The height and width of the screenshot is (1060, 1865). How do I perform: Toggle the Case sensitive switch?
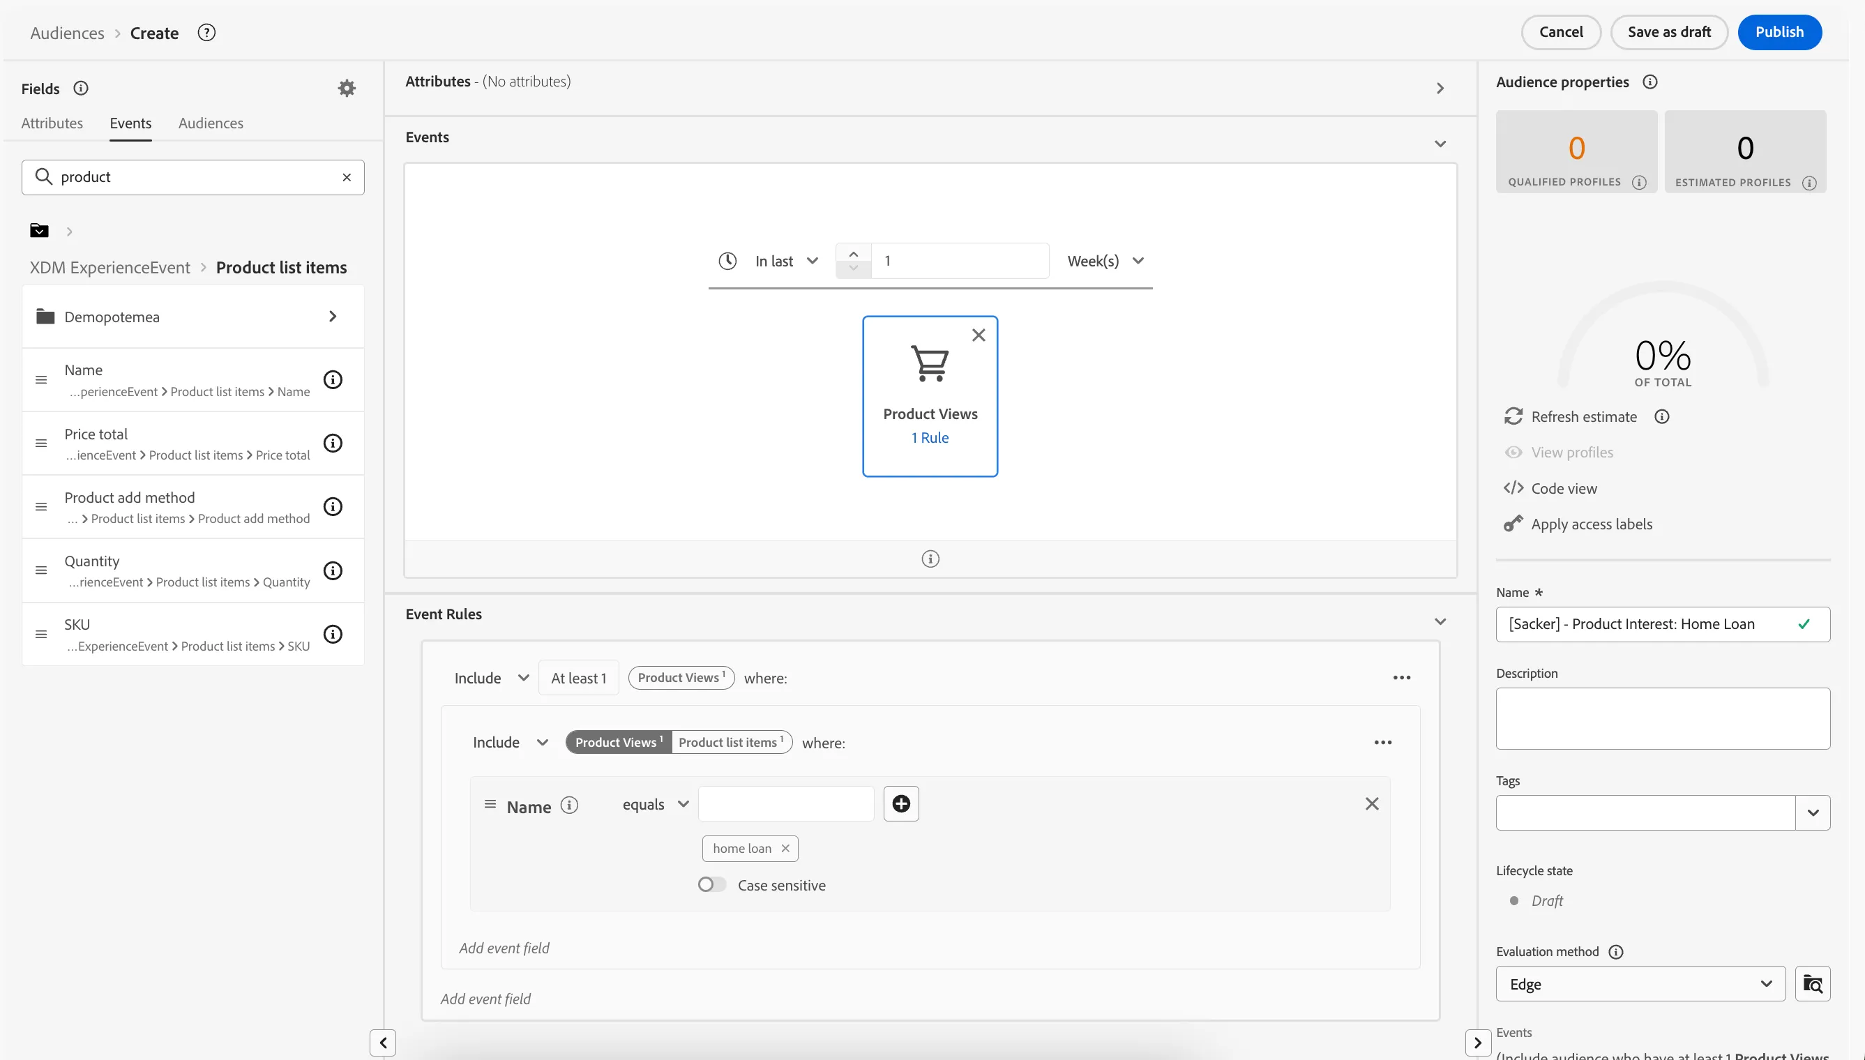pyautogui.click(x=711, y=884)
